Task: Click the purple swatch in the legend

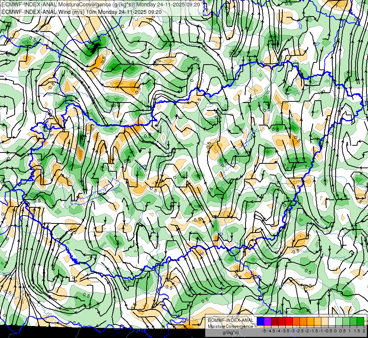Action: point(268,321)
